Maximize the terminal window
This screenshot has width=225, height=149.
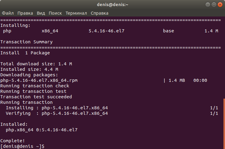click(x=214, y=4)
